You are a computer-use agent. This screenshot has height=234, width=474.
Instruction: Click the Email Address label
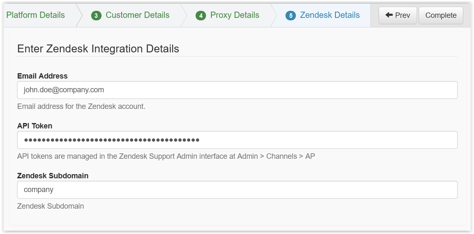pyautogui.click(x=42, y=76)
